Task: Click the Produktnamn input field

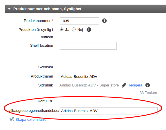Action: pyautogui.click(x=108, y=76)
